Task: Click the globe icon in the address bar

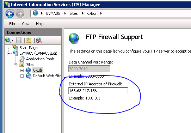Action: point(36,13)
